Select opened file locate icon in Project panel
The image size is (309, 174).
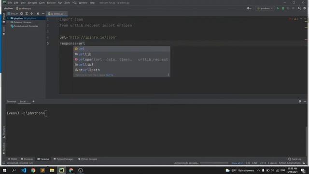pos(21,14)
